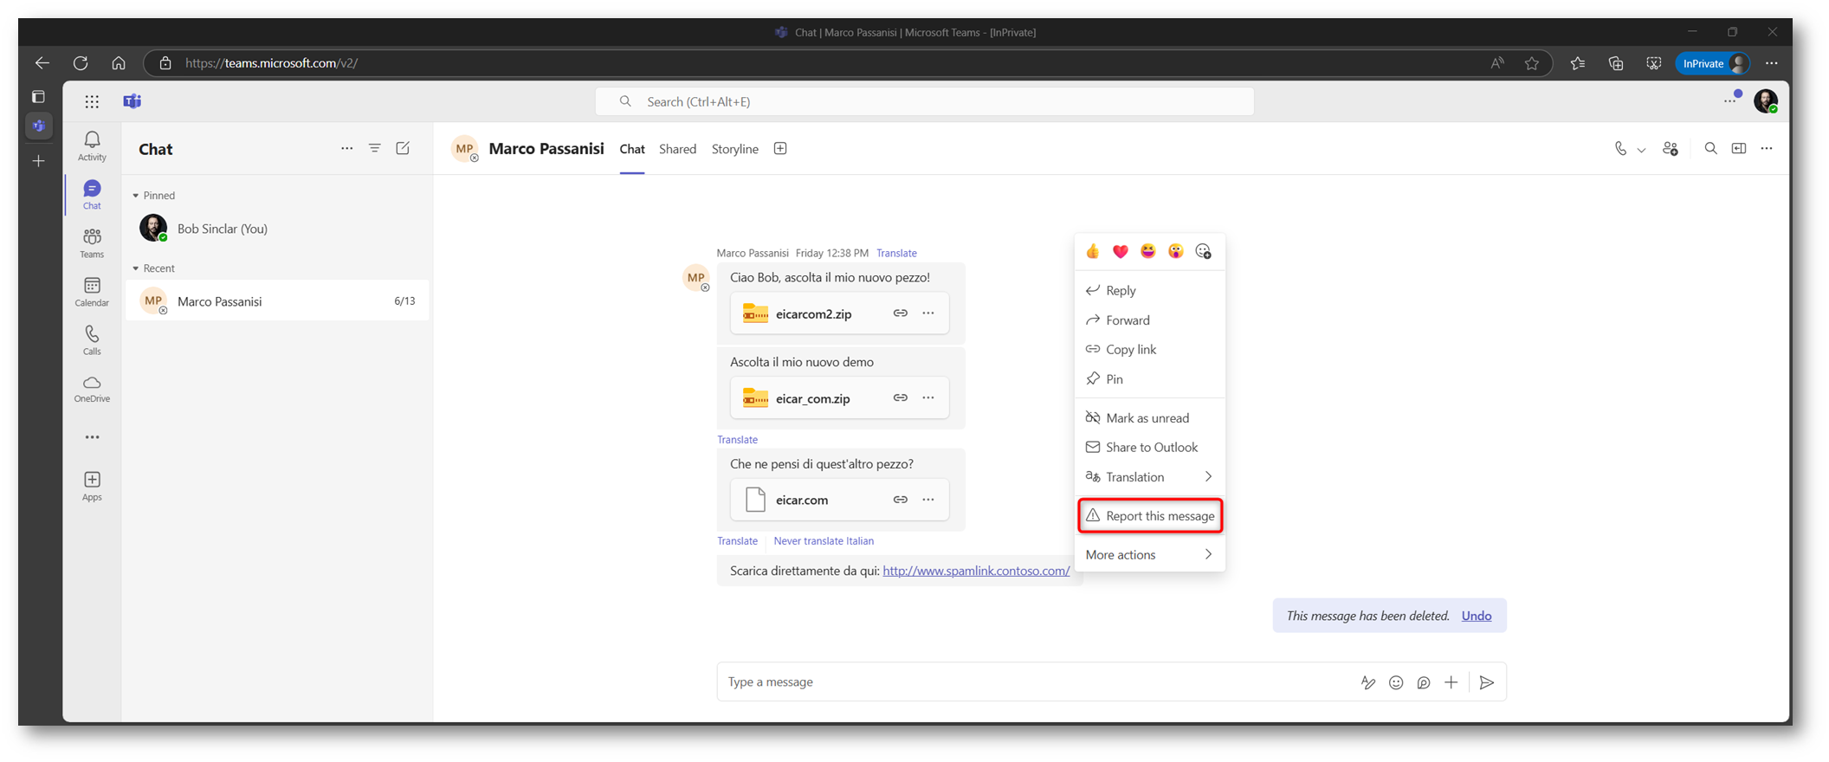Switch to the Shared tab
This screenshot has height=762, width=1829.
pyautogui.click(x=677, y=149)
